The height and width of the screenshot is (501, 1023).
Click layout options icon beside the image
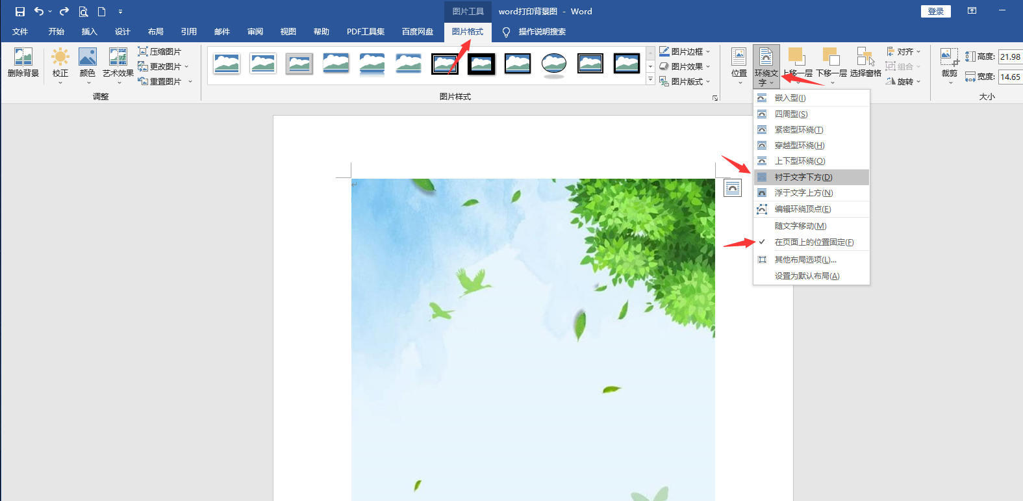pyautogui.click(x=733, y=188)
